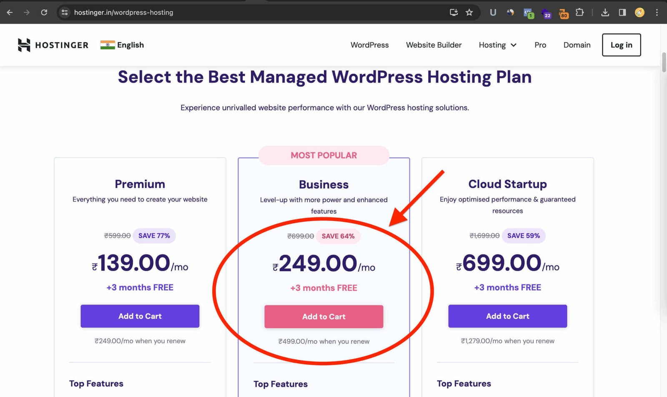Click the page vertical scrollbar

664,62
